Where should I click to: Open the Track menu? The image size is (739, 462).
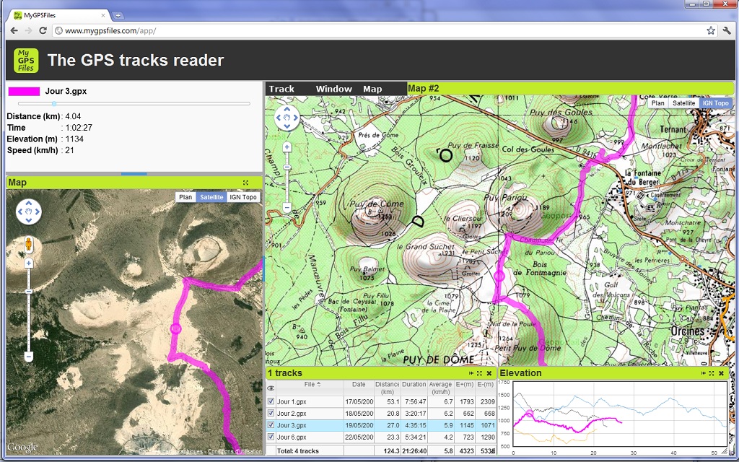click(x=282, y=89)
